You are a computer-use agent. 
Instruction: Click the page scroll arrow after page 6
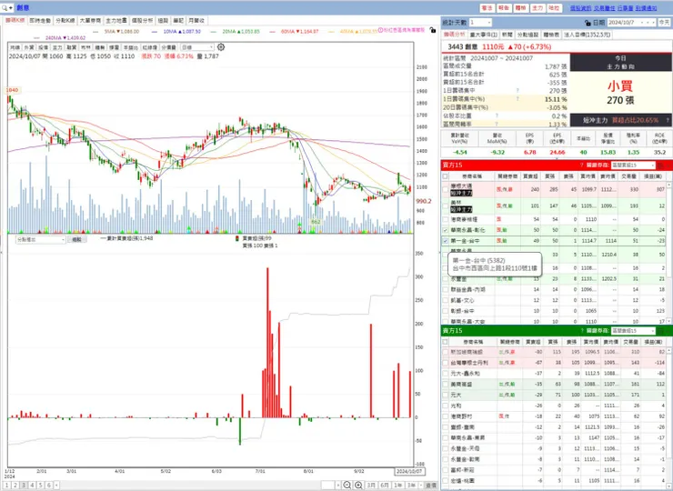tap(56, 485)
